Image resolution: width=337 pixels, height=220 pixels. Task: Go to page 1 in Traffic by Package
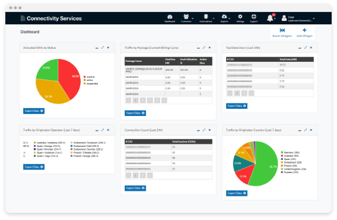(136, 100)
